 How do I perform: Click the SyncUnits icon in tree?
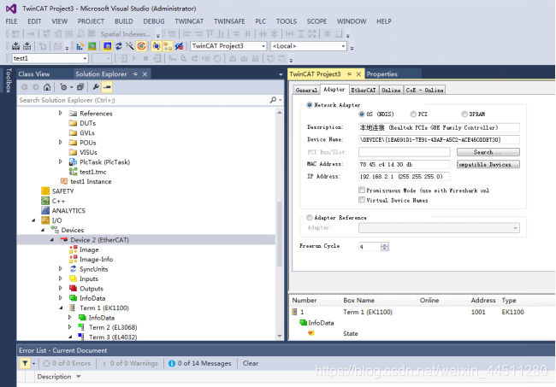(73, 269)
